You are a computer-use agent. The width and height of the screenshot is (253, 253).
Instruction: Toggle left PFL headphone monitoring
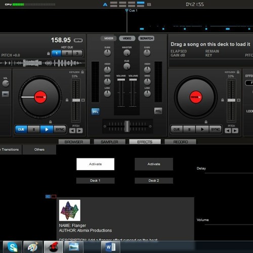(96, 112)
